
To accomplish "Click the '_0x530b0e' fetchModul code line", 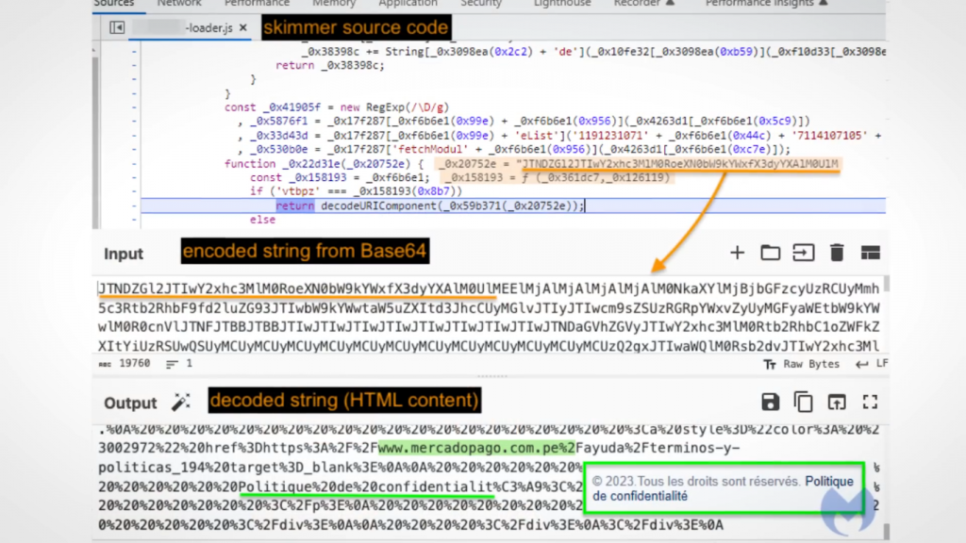I will 514,150.
